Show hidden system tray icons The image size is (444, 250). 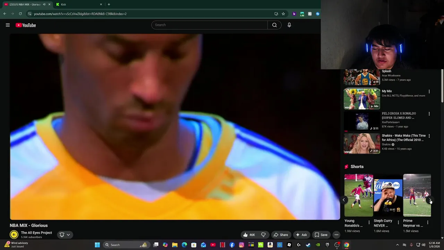pos(398,245)
